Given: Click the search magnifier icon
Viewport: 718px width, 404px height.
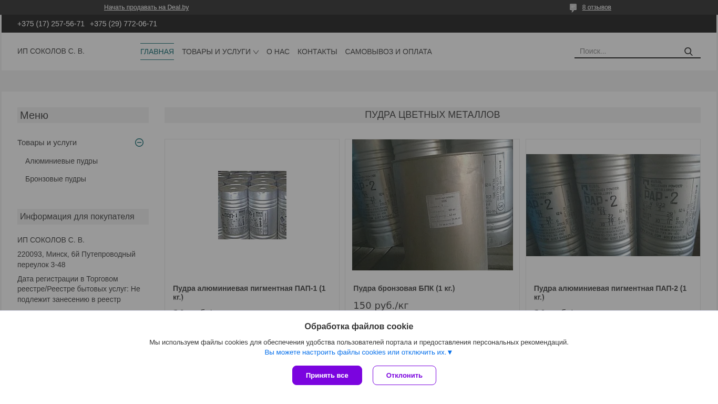Looking at the screenshot, I should click(688, 52).
